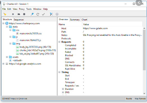
Task: Switch to the Sequence tab
Action: (18, 20)
